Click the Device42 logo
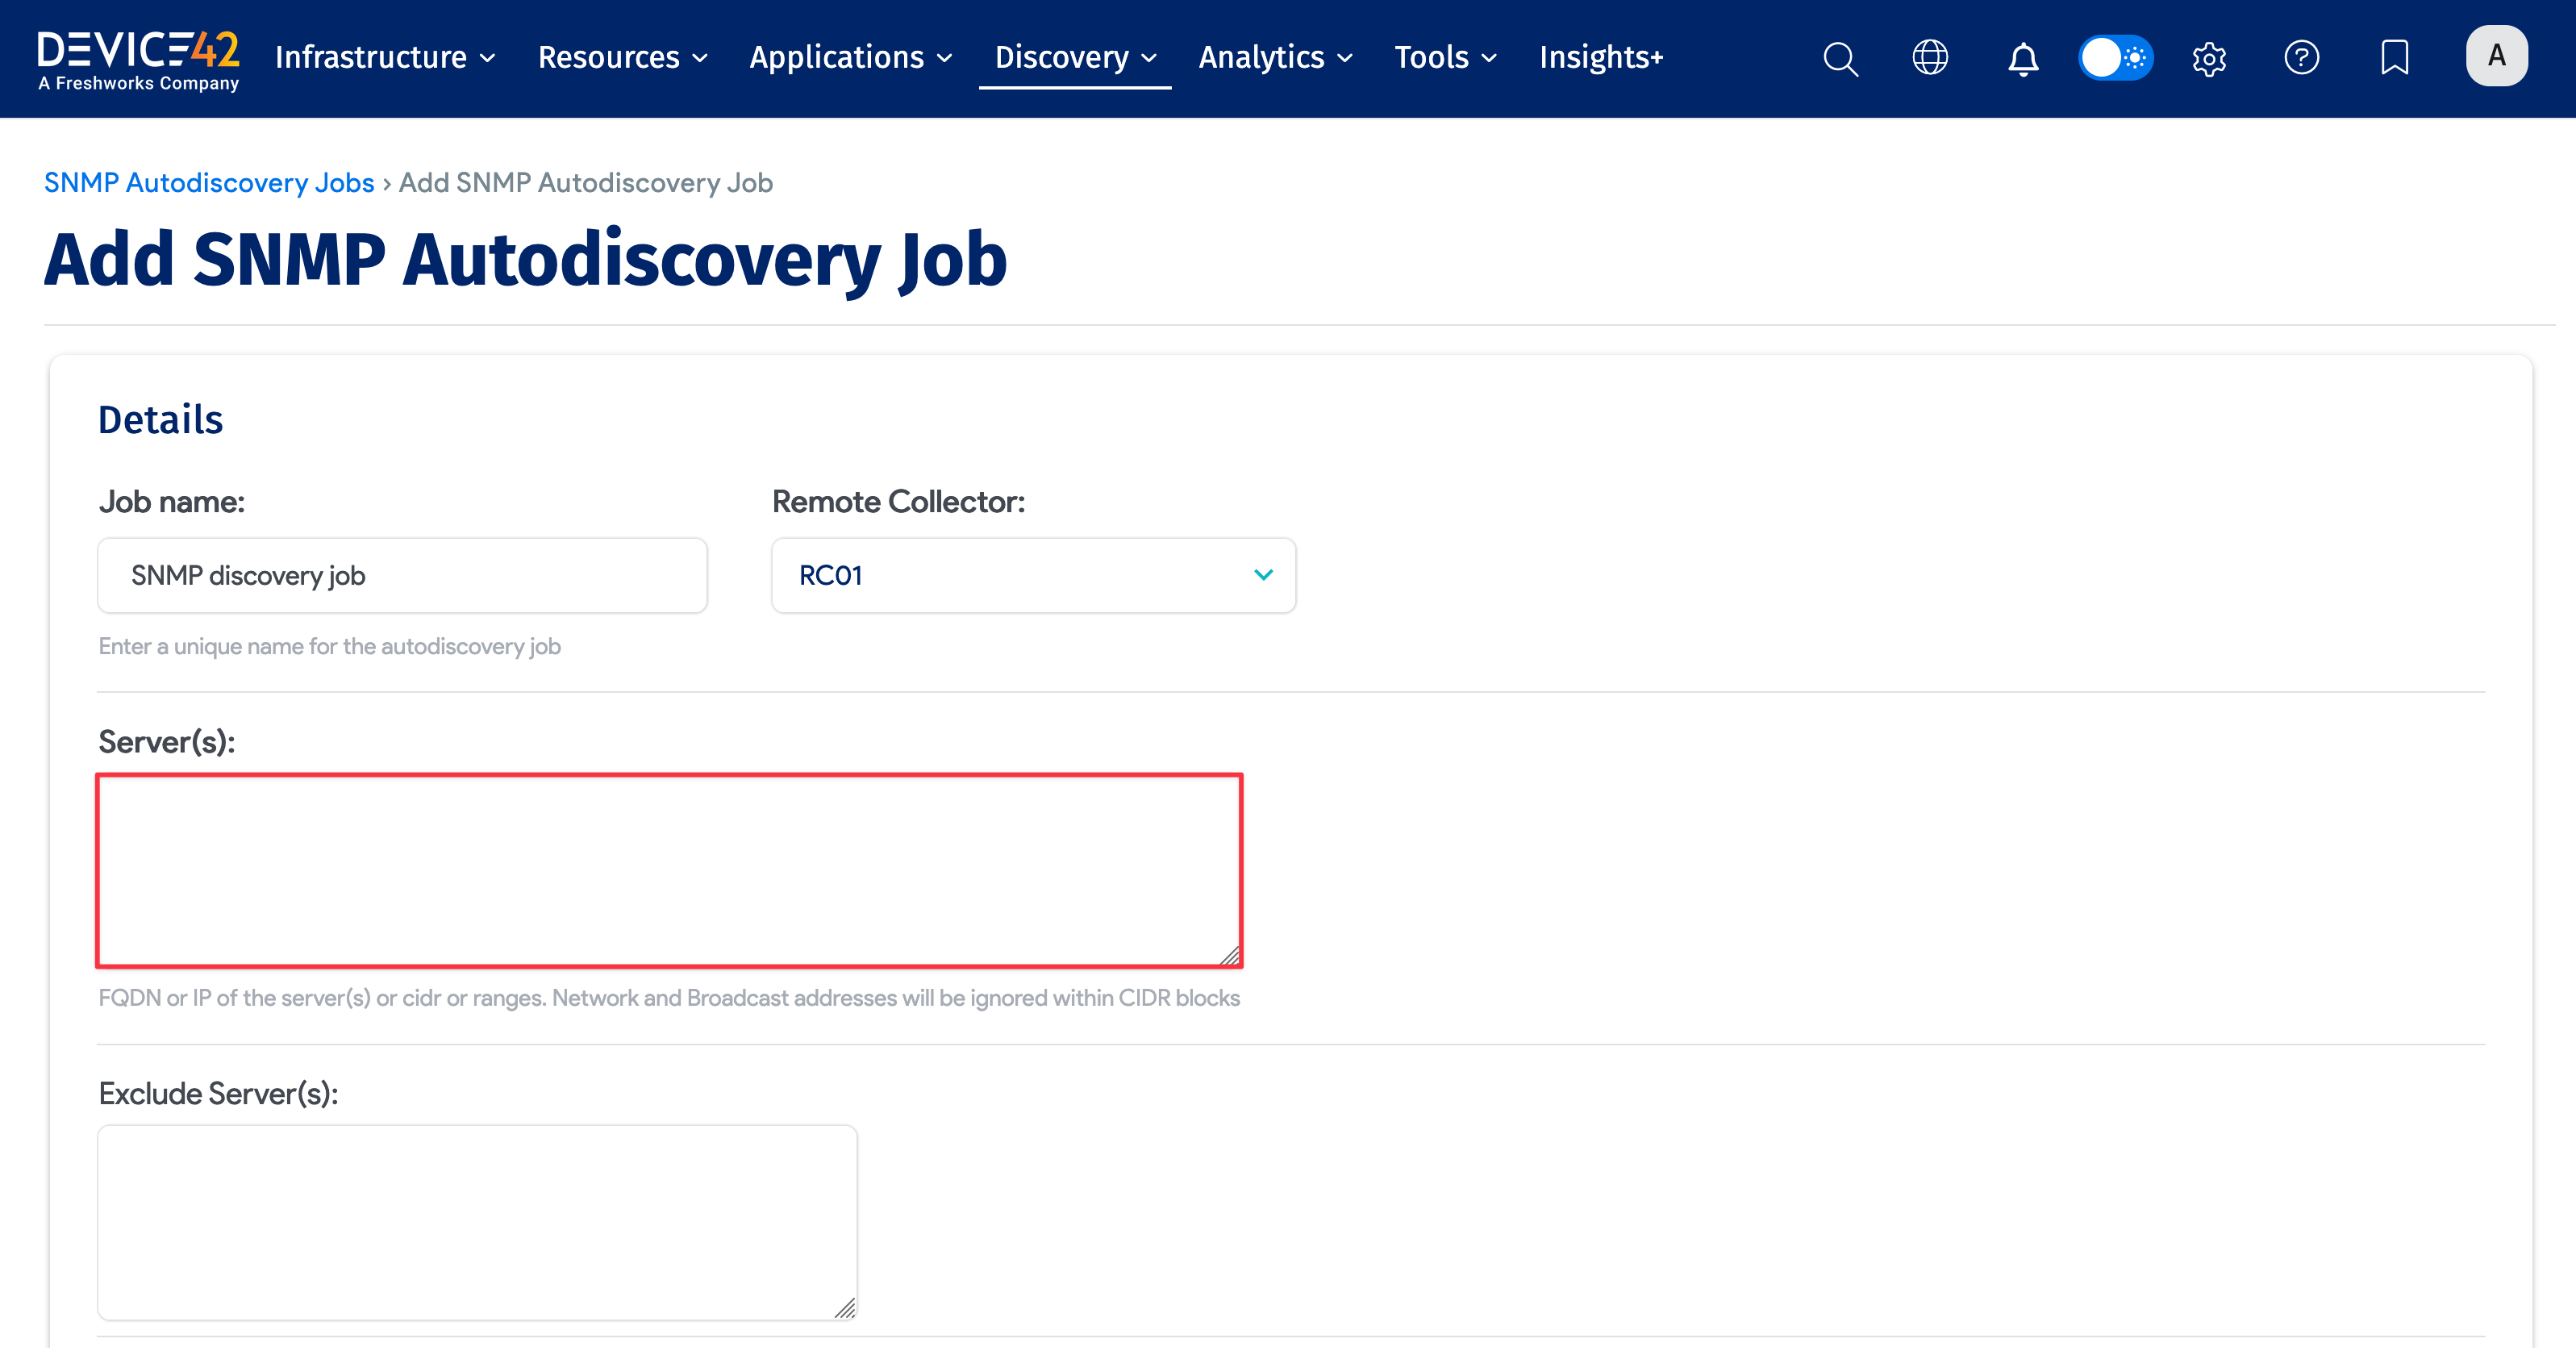 click(x=138, y=60)
